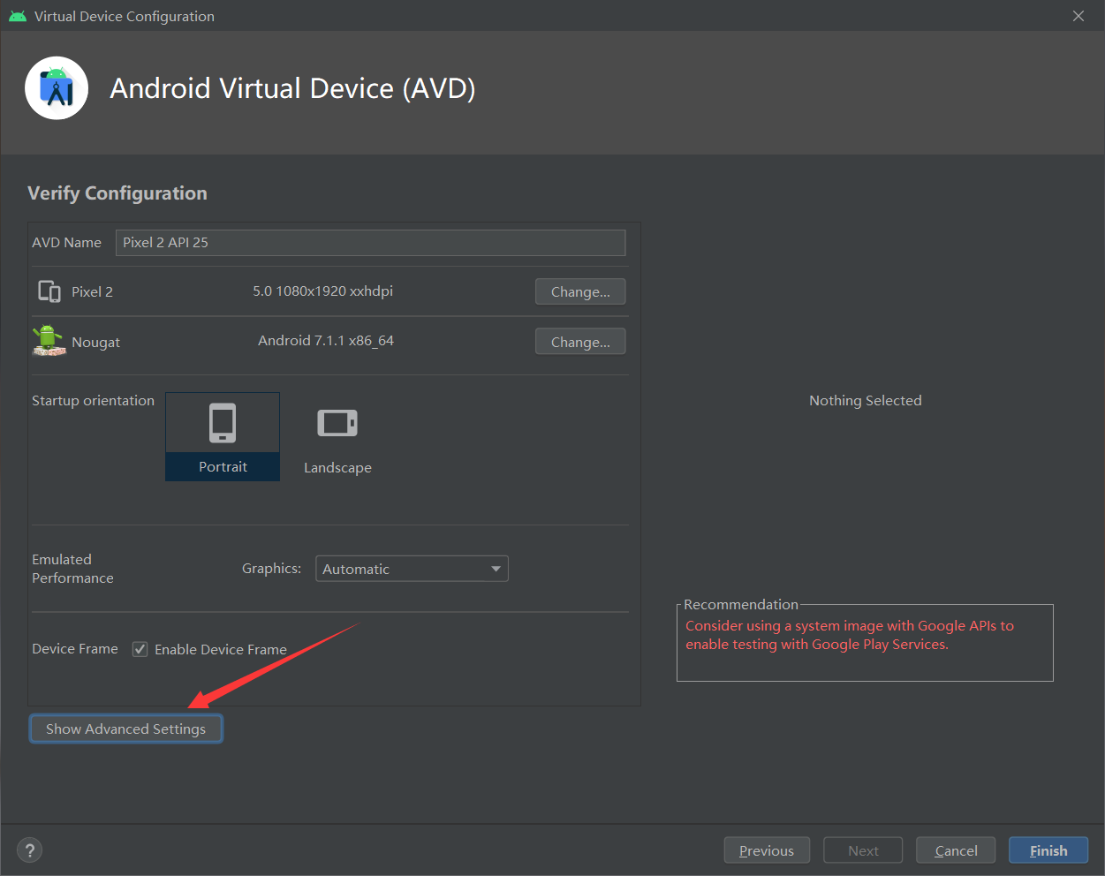Select Landscape startup orientation

[337, 437]
